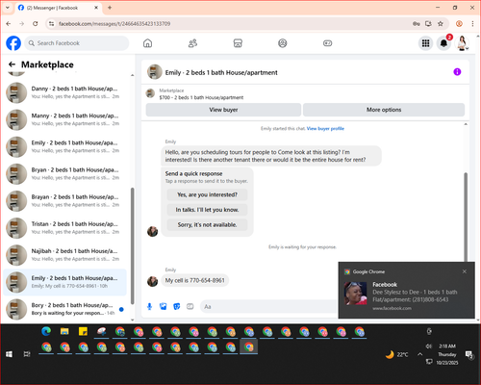Viewport: 481px width, 385px height.
Task: Open Bryan's 2 beds 1 bath conversation
Action: pyautogui.click(x=65, y=173)
